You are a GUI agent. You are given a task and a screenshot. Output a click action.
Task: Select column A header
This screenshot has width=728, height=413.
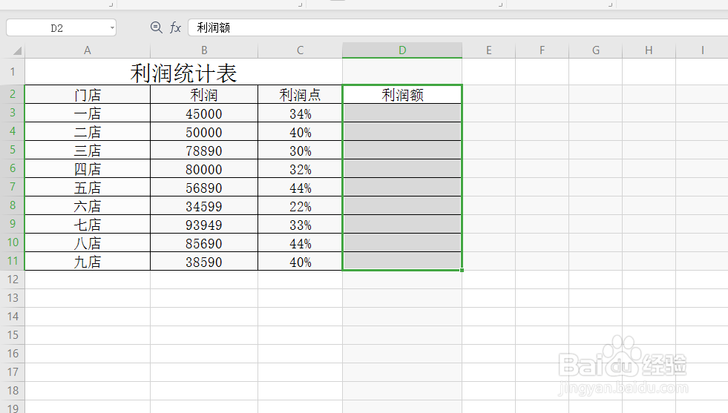pyautogui.click(x=88, y=50)
